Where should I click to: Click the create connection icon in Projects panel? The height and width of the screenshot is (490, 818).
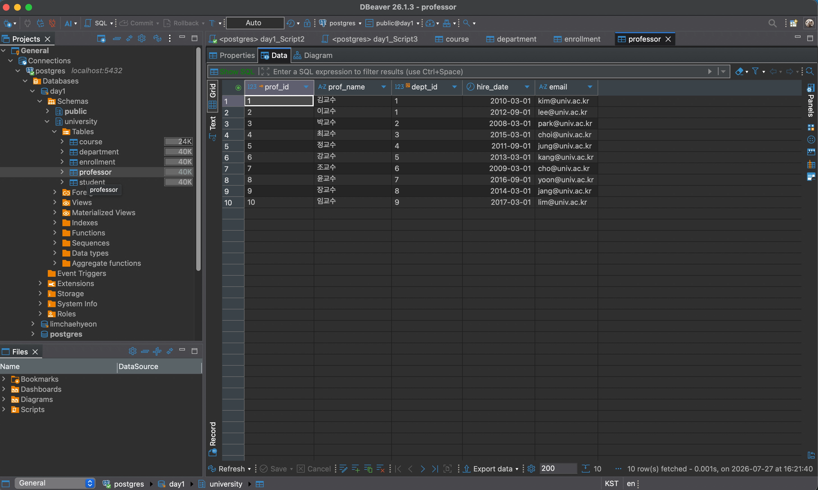[x=101, y=39]
